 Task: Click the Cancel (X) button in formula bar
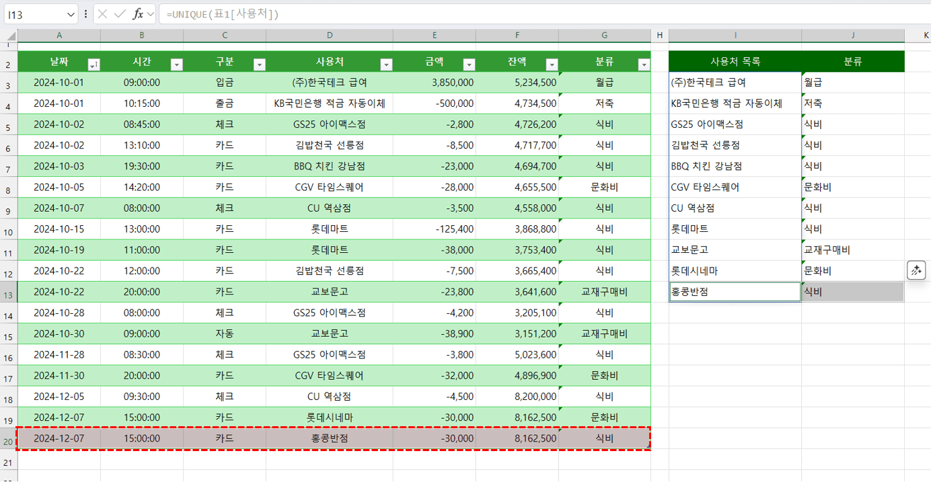pos(102,14)
